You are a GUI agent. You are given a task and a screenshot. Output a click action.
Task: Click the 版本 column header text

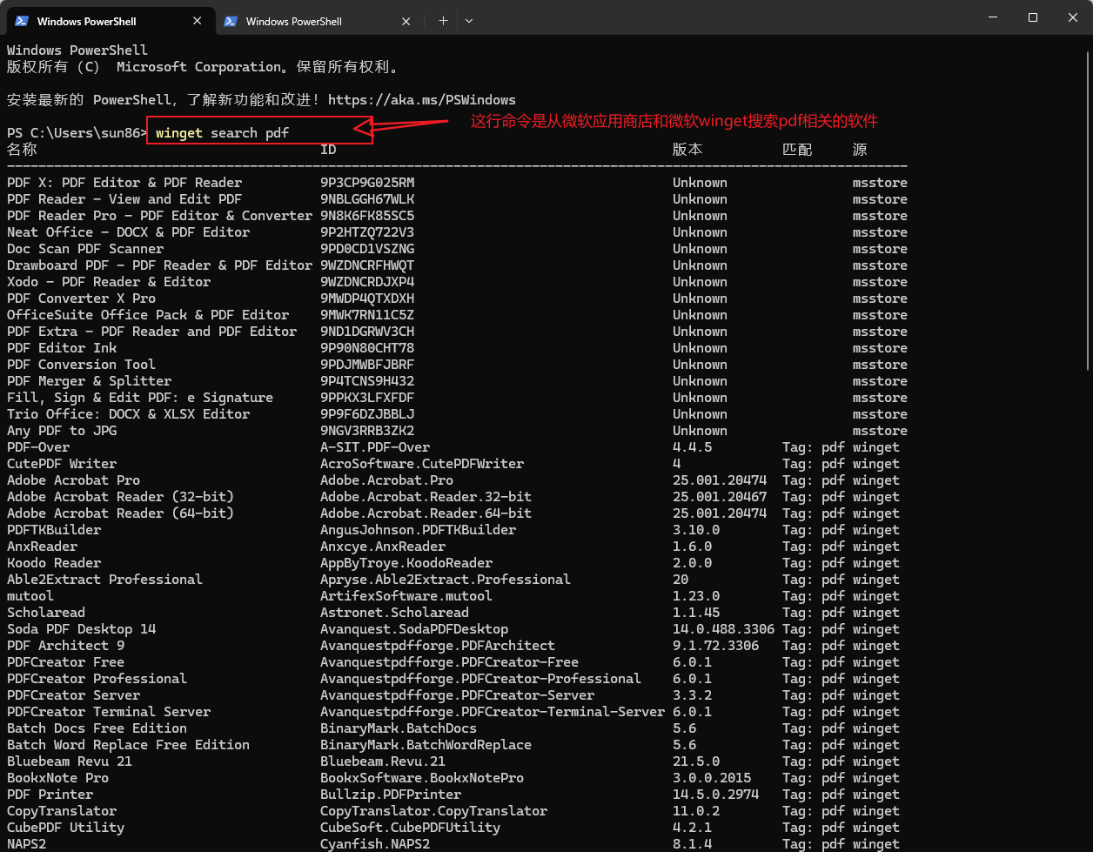point(687,149)
